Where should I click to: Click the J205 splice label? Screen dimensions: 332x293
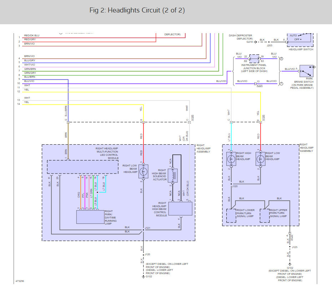[x=270, y=46]
